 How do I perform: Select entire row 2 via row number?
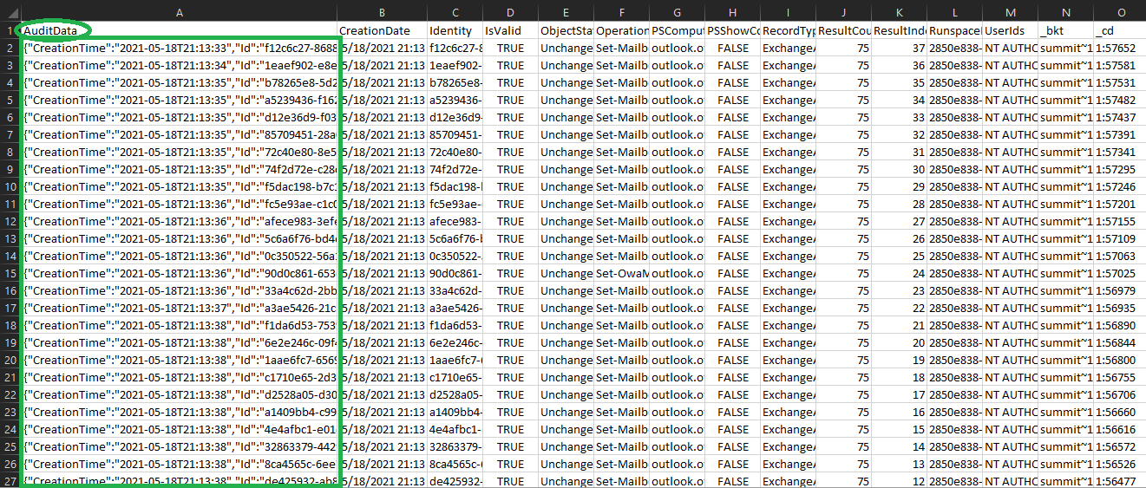[10, 48]
